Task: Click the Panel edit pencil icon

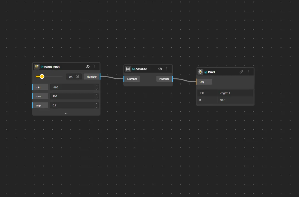Action: 241,72
